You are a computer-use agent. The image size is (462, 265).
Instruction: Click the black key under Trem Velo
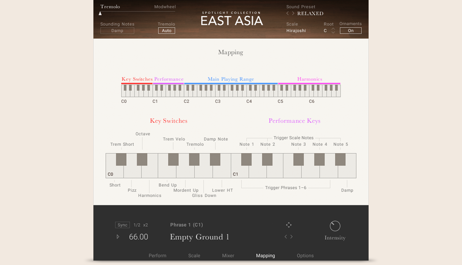[x=173, y=160]
